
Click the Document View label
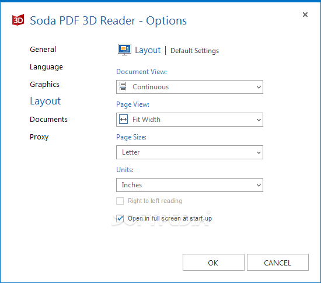pyautogui.click(x=141, y=72)
